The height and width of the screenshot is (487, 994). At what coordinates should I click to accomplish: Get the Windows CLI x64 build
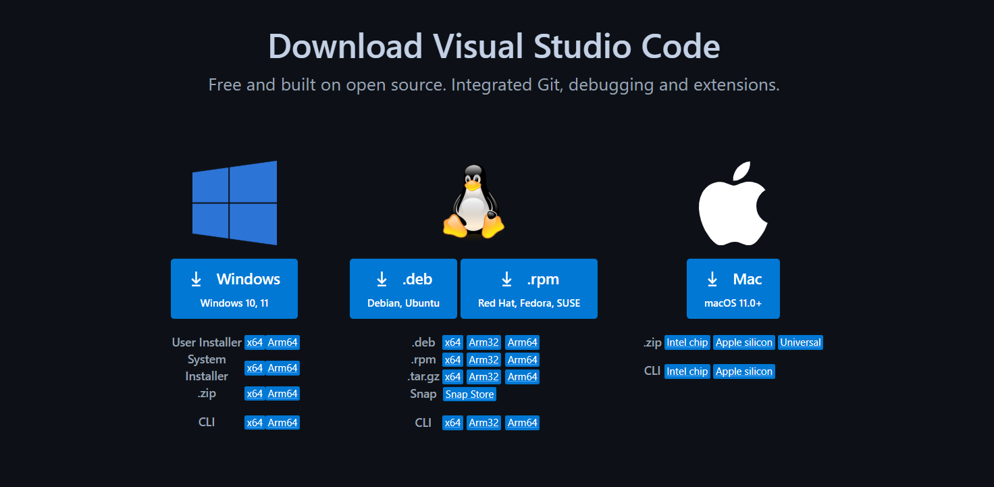pos(255,423)
